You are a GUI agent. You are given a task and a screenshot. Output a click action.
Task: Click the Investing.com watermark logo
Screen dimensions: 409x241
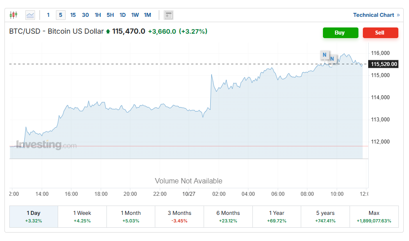(x=46, y=145)
